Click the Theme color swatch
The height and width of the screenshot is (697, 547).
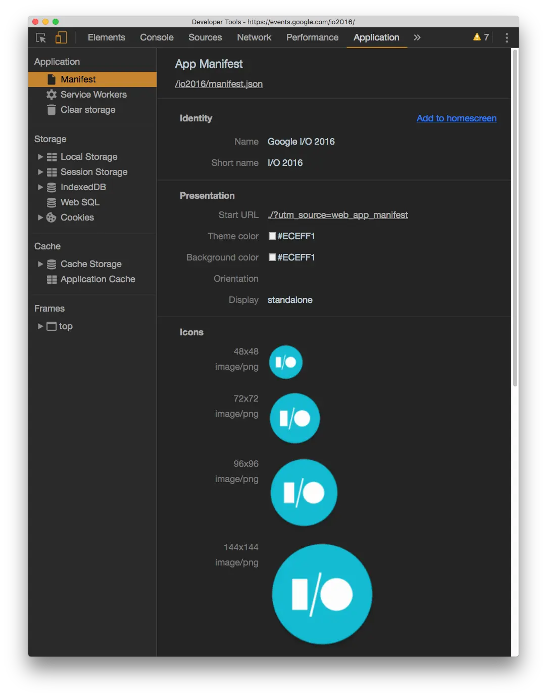(x=272, y=236)
